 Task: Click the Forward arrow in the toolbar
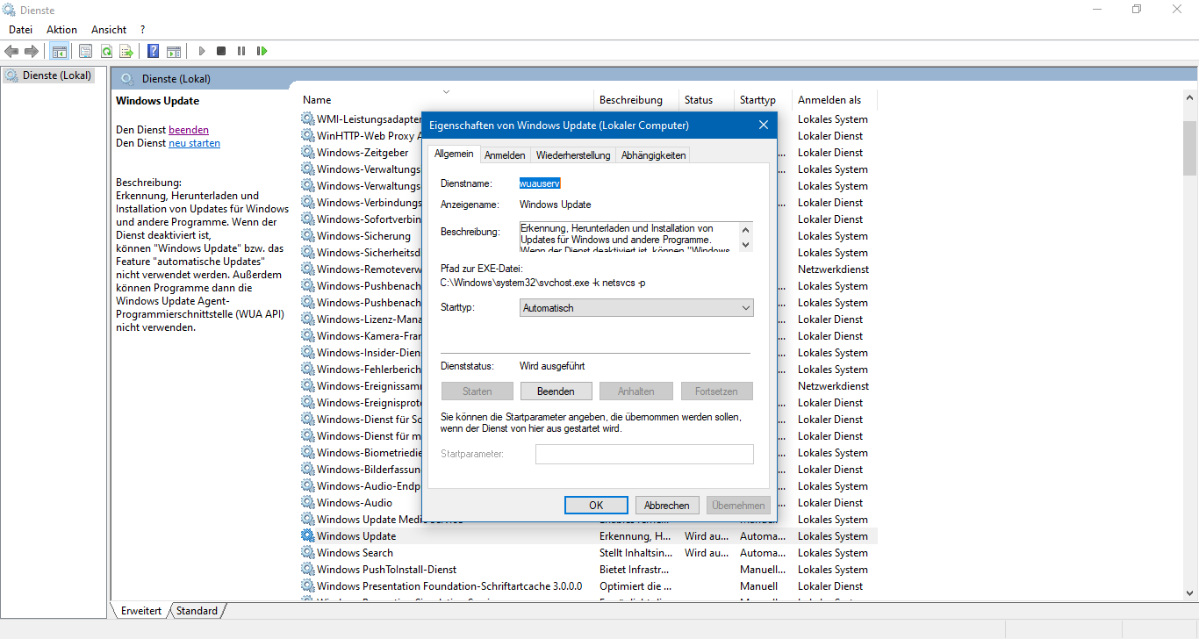pos(32,51)
